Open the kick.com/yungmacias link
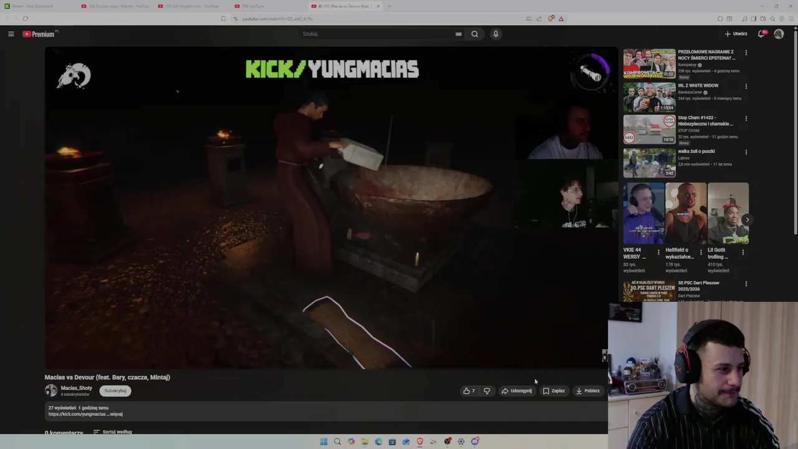The image size is (798, 449). coord(77,414)
